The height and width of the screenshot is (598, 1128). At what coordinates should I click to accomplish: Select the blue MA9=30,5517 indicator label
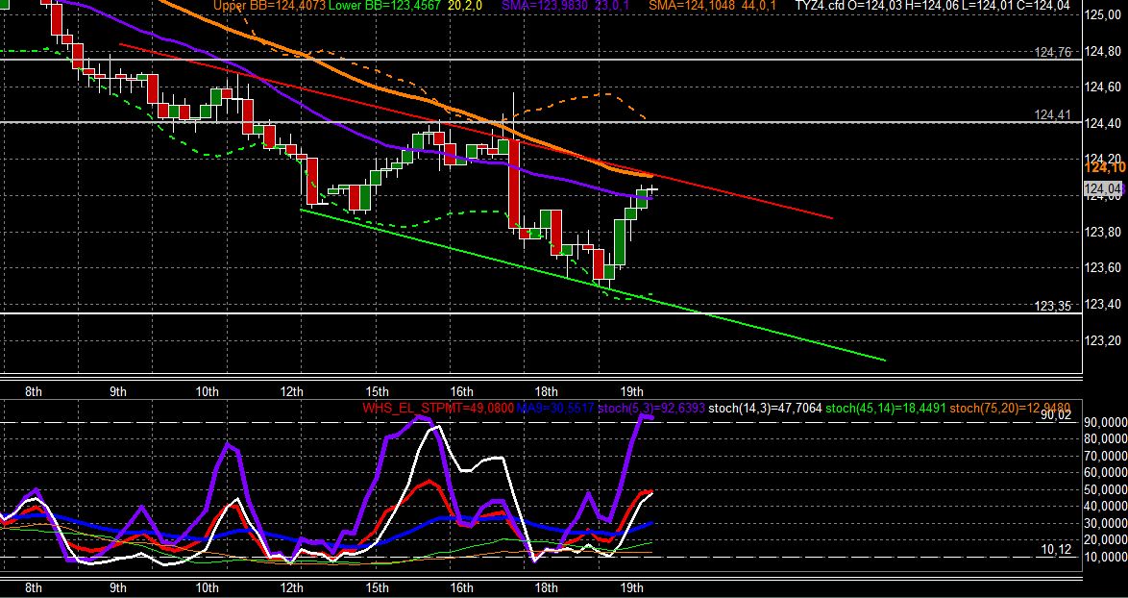point(555,408)
